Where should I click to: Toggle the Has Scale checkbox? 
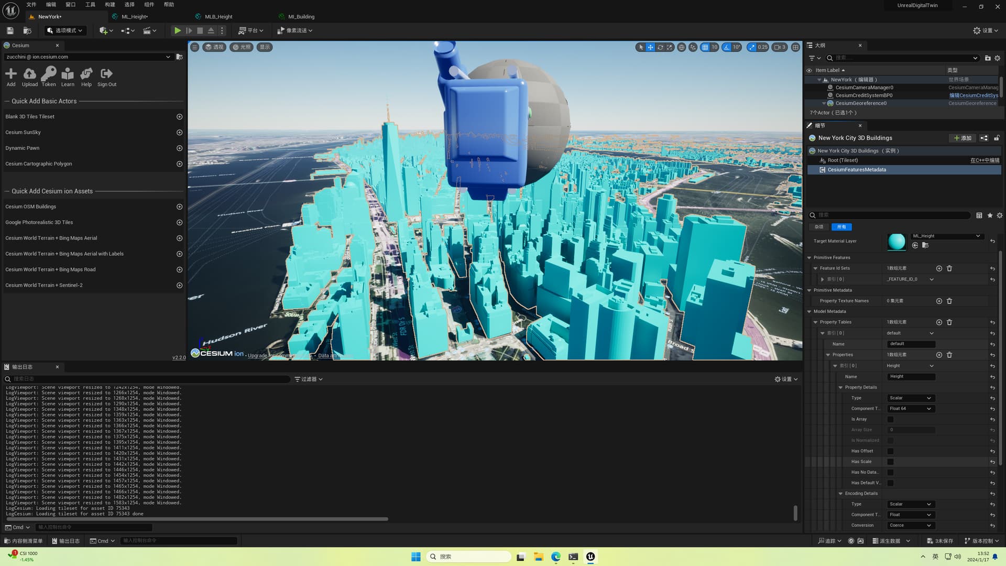click(890, 462)
